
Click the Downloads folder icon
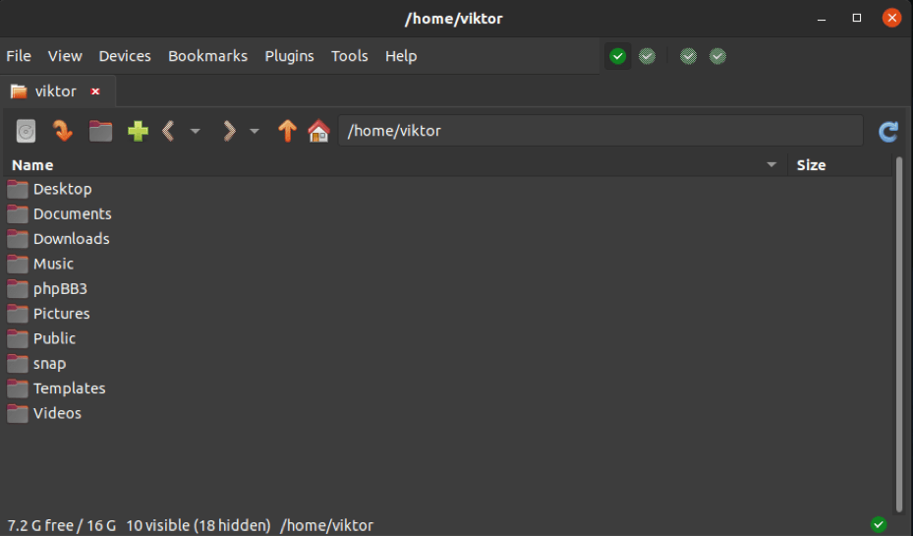coord(18,239)
